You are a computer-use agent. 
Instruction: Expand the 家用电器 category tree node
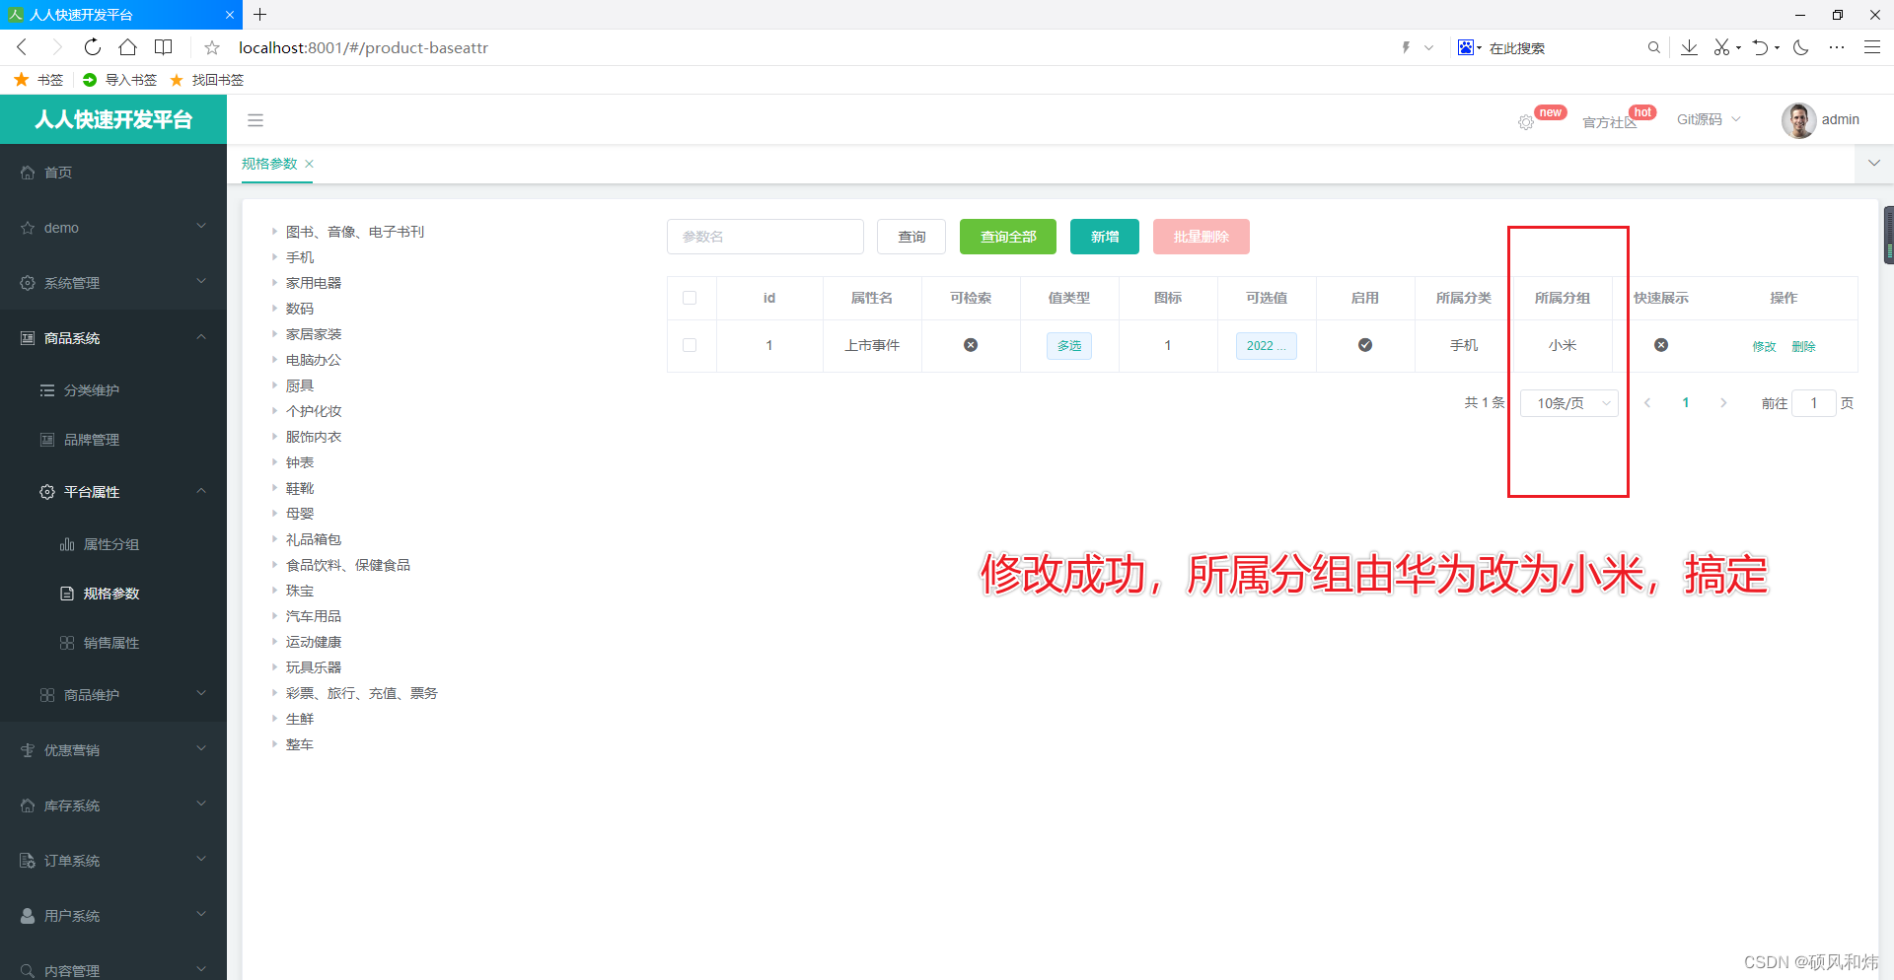click(x=274, y=283)
